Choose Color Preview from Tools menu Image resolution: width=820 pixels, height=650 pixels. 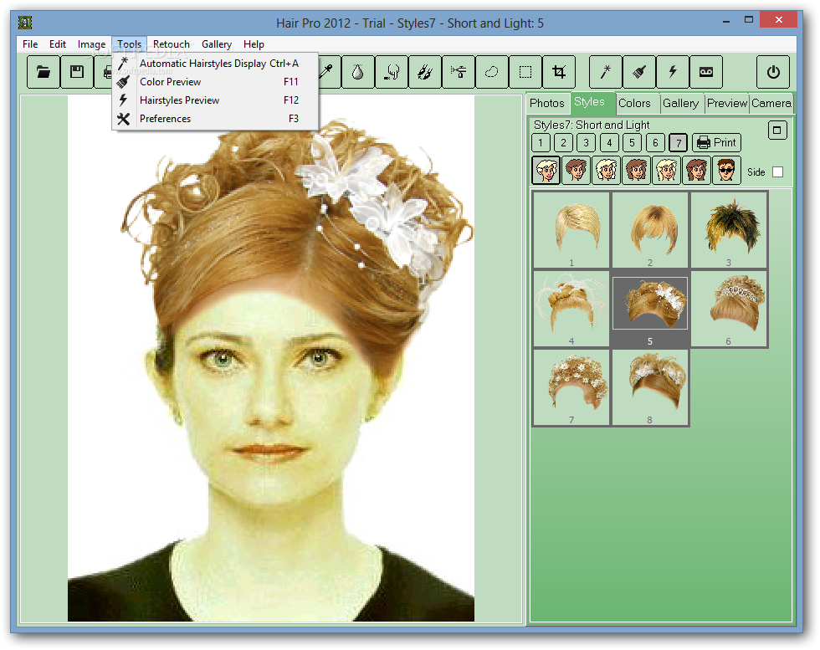215,82
